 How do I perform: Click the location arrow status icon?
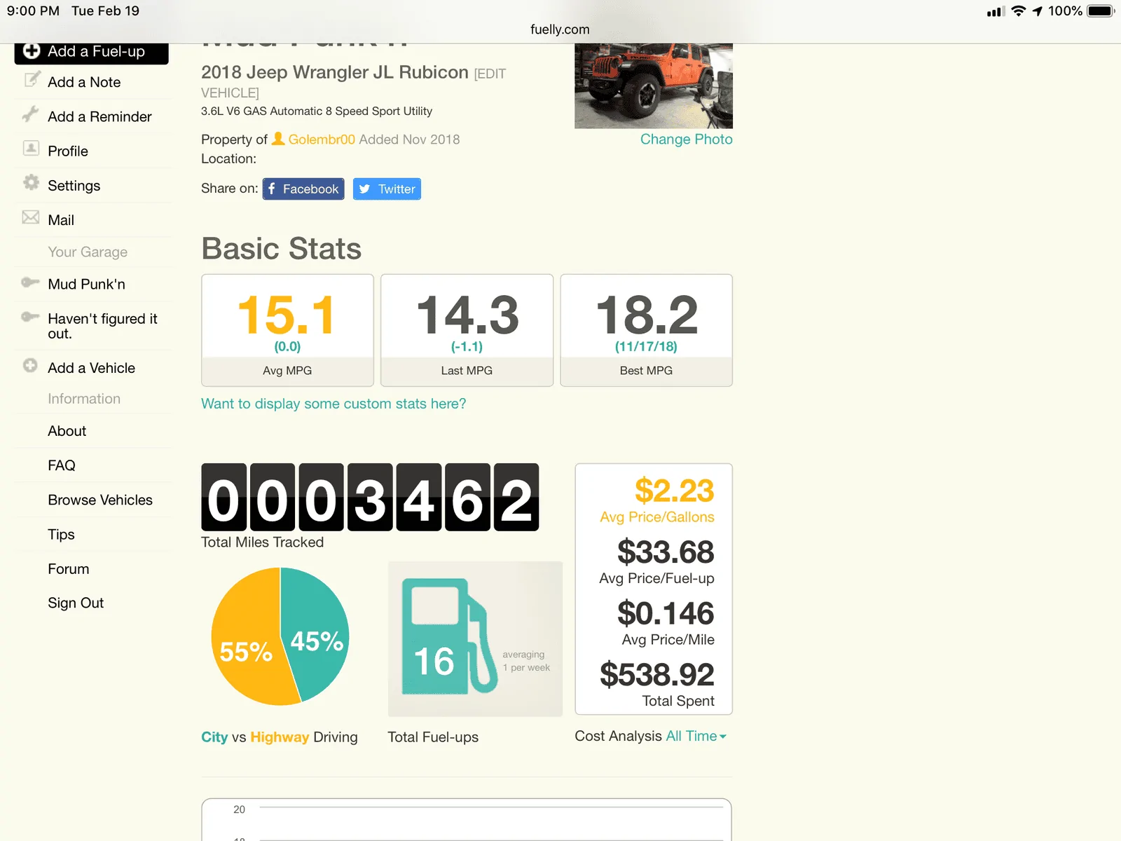point(1037,11)
